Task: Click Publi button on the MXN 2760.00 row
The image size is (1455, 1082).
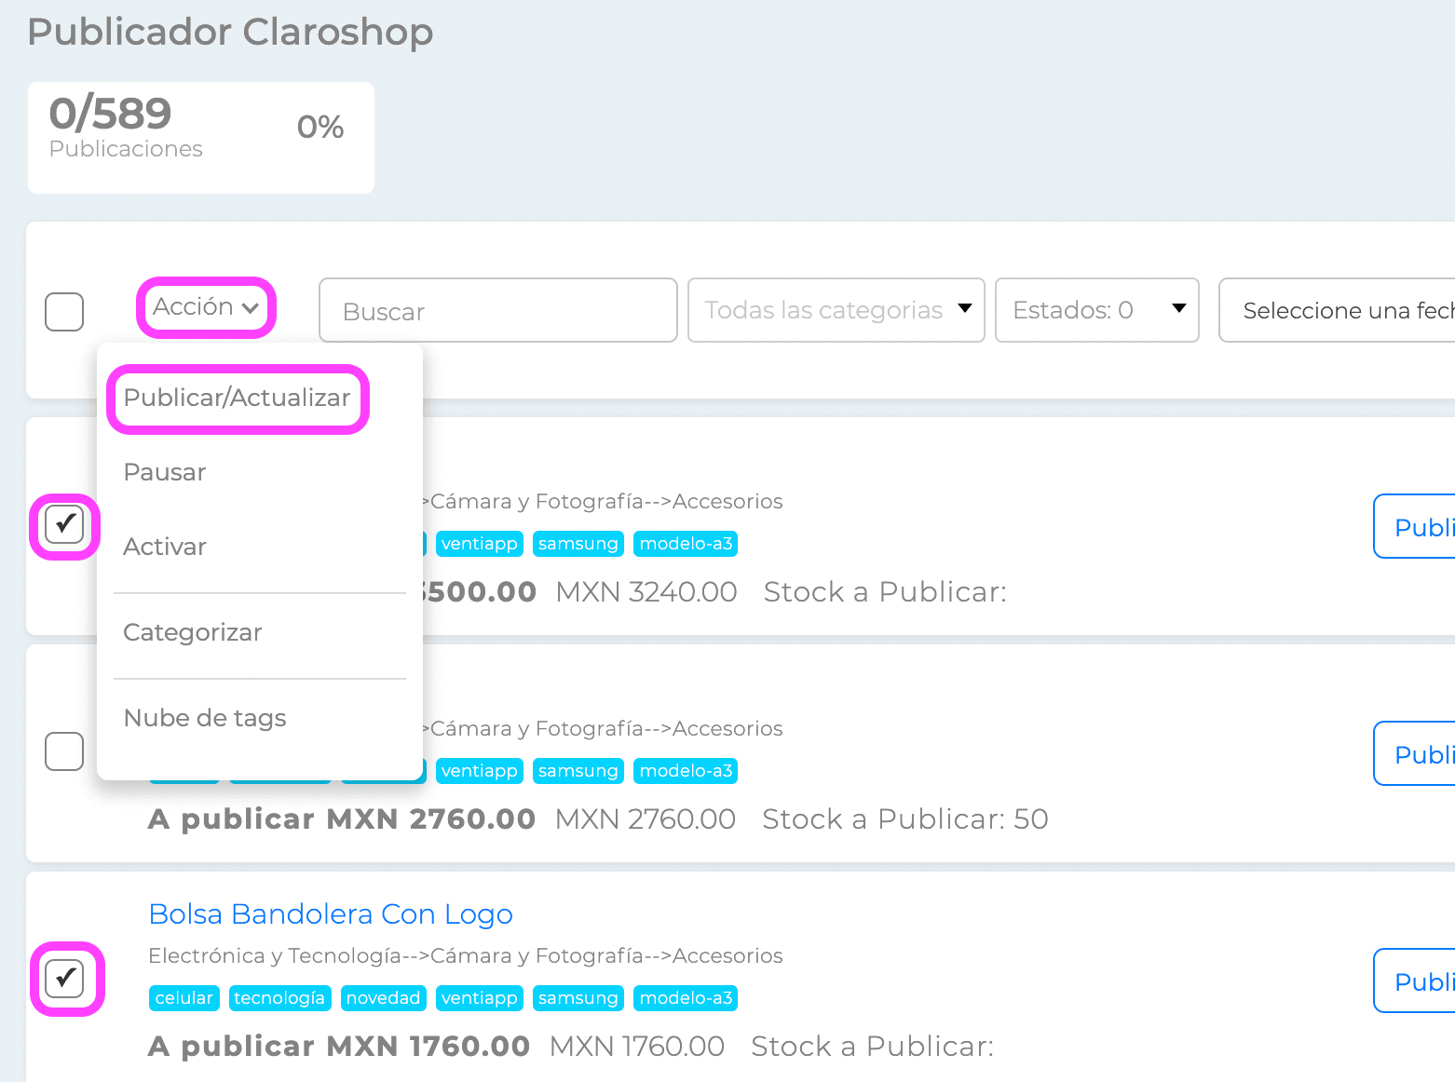Action: [1414, 753]
